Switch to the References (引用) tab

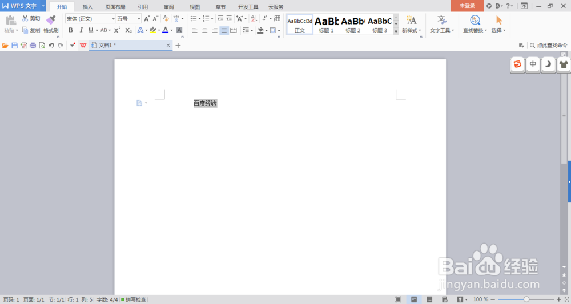(143, 6)
